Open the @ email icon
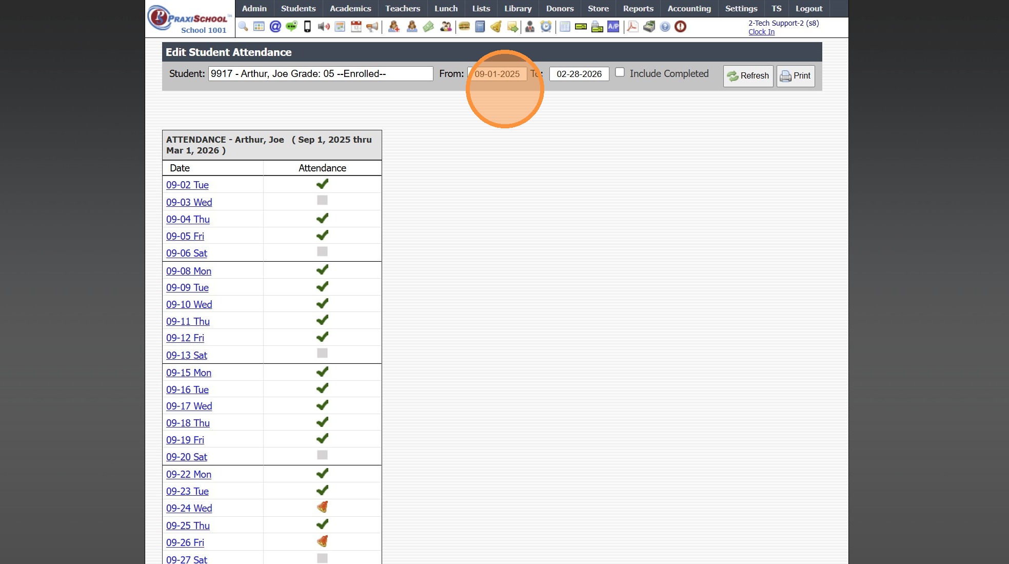The width and height of the screenshot is (1009, 564). (275, 27)
